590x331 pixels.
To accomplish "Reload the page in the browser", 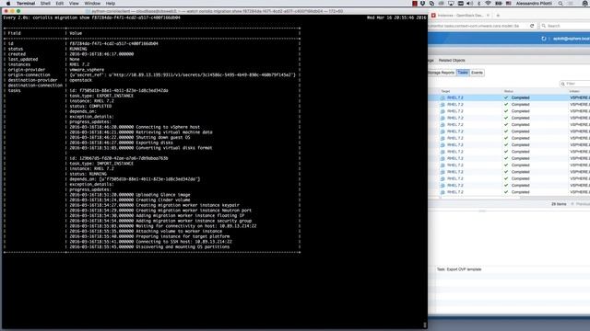I will (532, 26).
